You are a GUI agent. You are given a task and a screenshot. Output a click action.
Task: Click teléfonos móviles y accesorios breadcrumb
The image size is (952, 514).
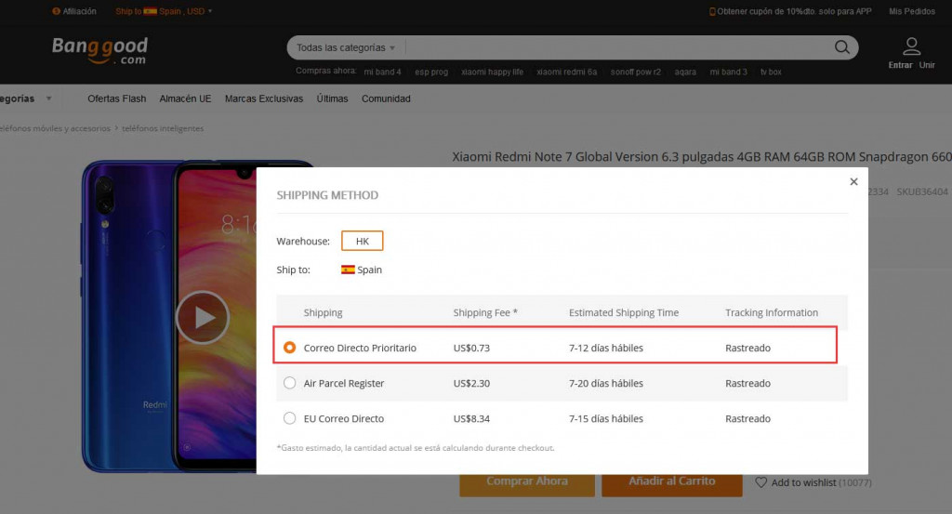(x=55, y=128)
